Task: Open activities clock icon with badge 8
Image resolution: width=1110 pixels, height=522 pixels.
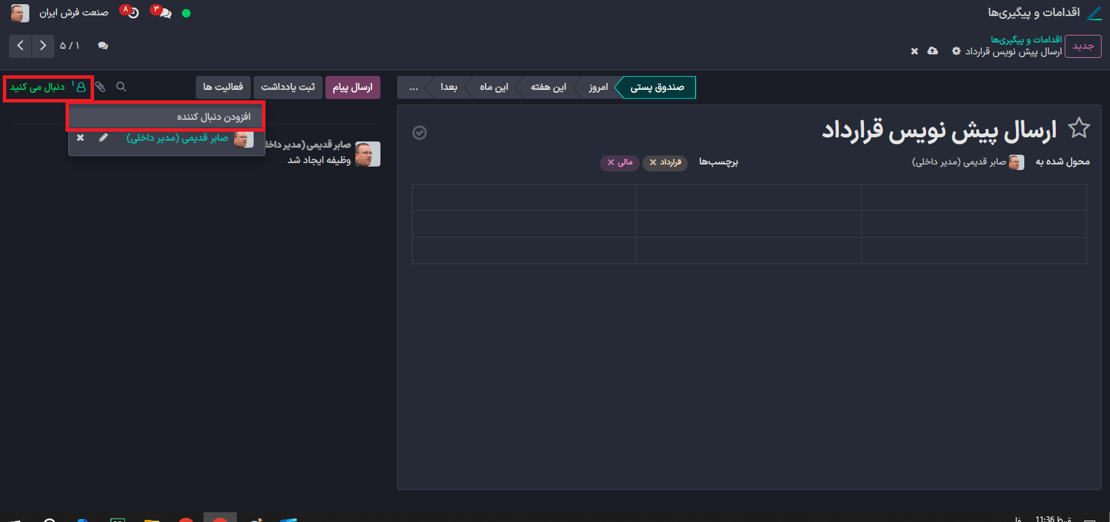Action: (x=130, y=13)
